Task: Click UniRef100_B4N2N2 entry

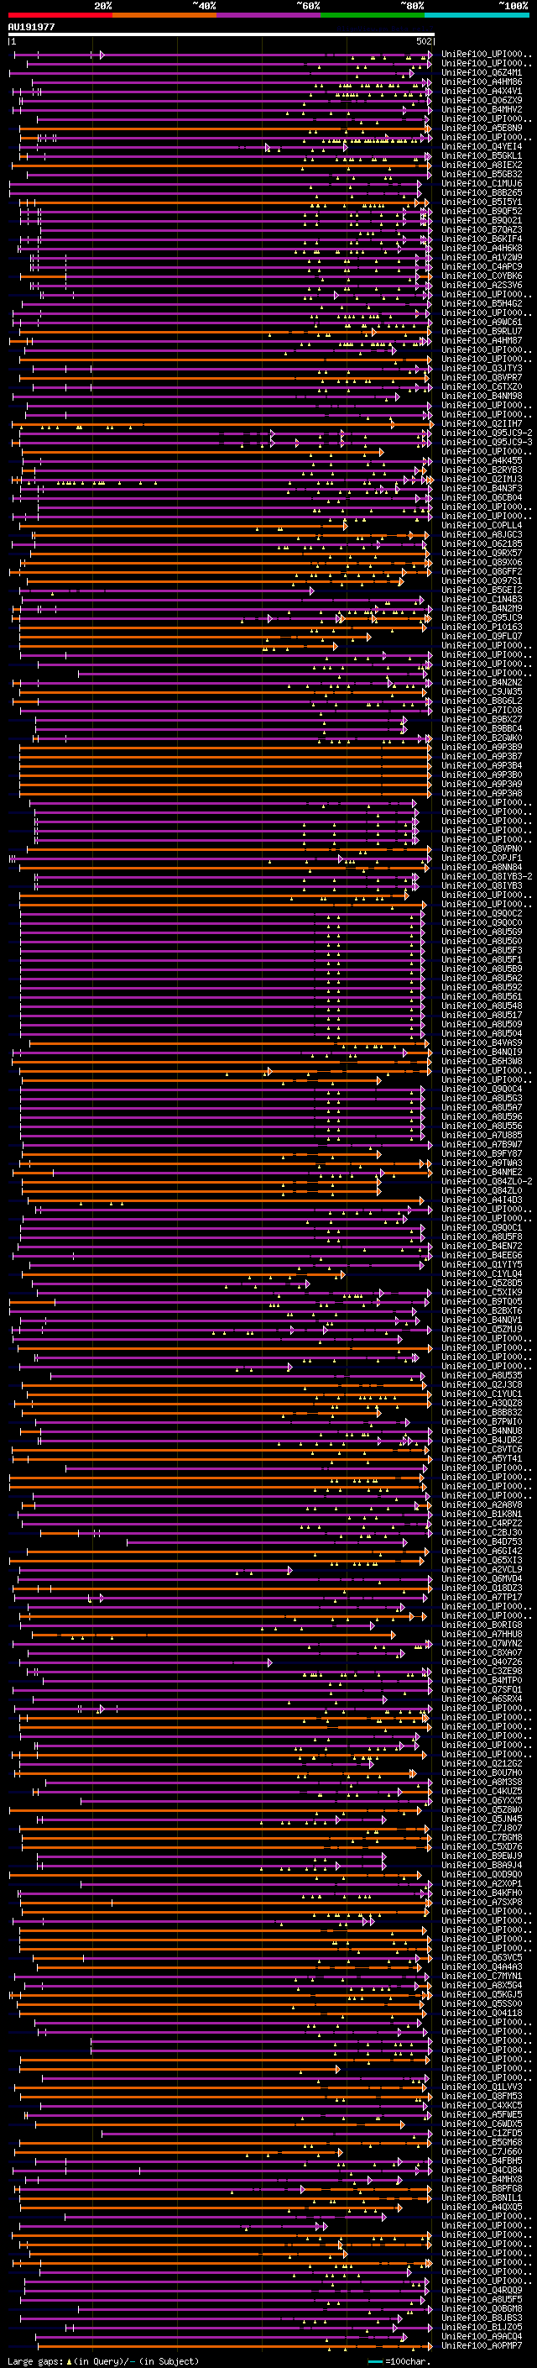Action: 481,683
